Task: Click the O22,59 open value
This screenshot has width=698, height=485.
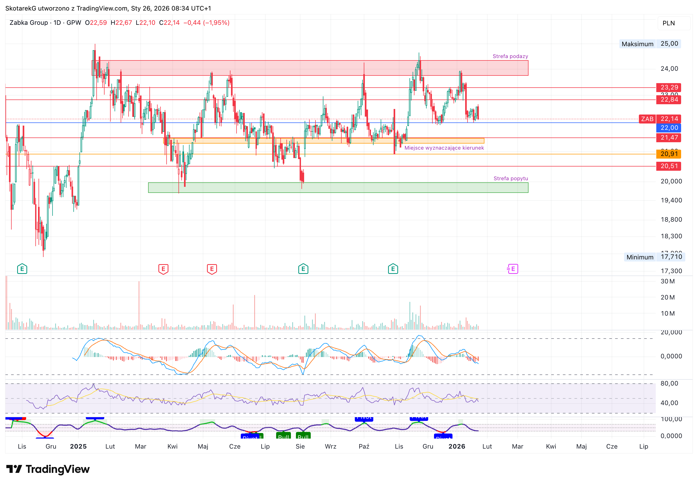Action: (96, 23)
